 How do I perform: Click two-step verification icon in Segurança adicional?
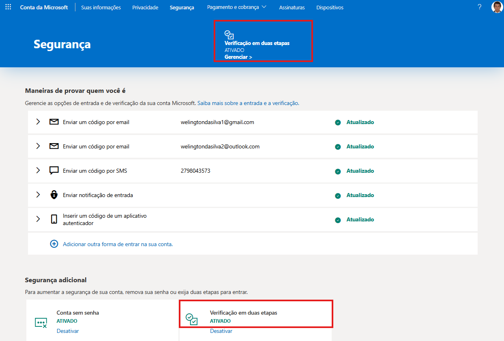[x=191, y=319]
